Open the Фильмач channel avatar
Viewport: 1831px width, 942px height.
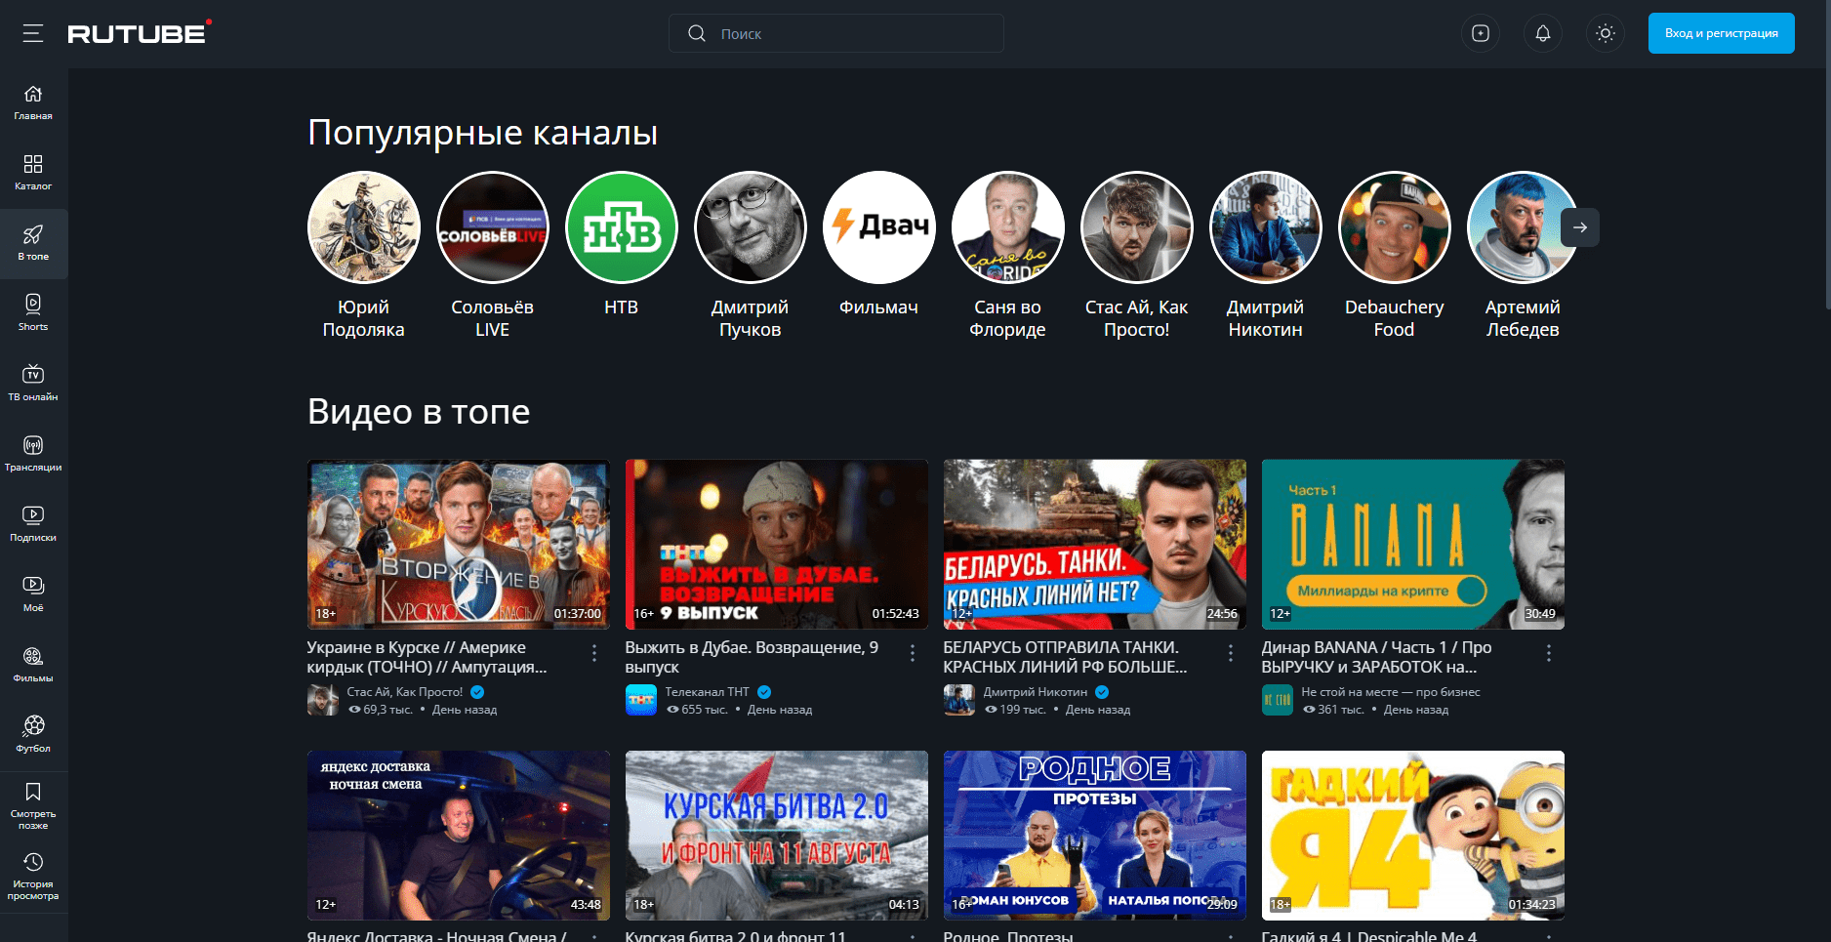click(879, 227)
